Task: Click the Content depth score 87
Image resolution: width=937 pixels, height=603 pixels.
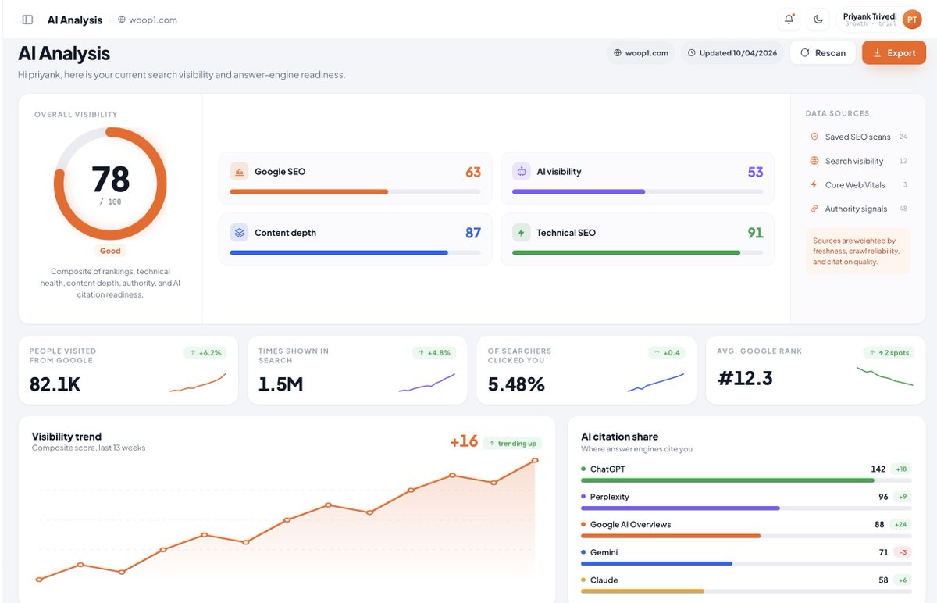Action: (473, 233)
